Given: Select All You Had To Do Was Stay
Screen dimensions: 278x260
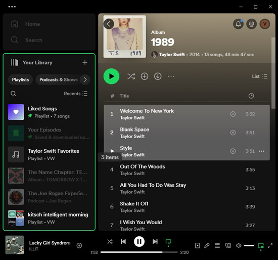Looking at the screenshot, I should click(x=187, y=188).
